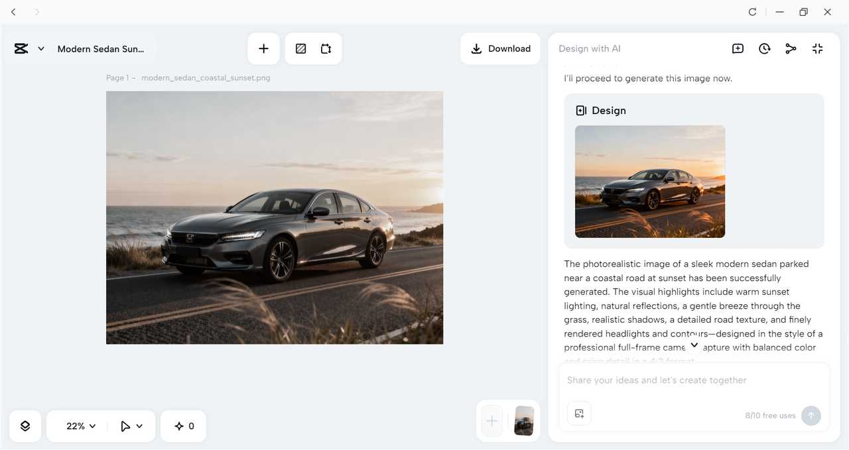Click the Design with AI panel title
The image size is (849, 450).
pyautogui.click(x=590, y=48)
